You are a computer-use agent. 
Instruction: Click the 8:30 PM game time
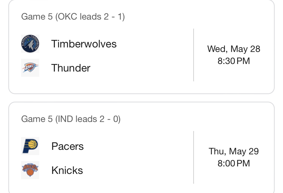[x=234, y=61]
